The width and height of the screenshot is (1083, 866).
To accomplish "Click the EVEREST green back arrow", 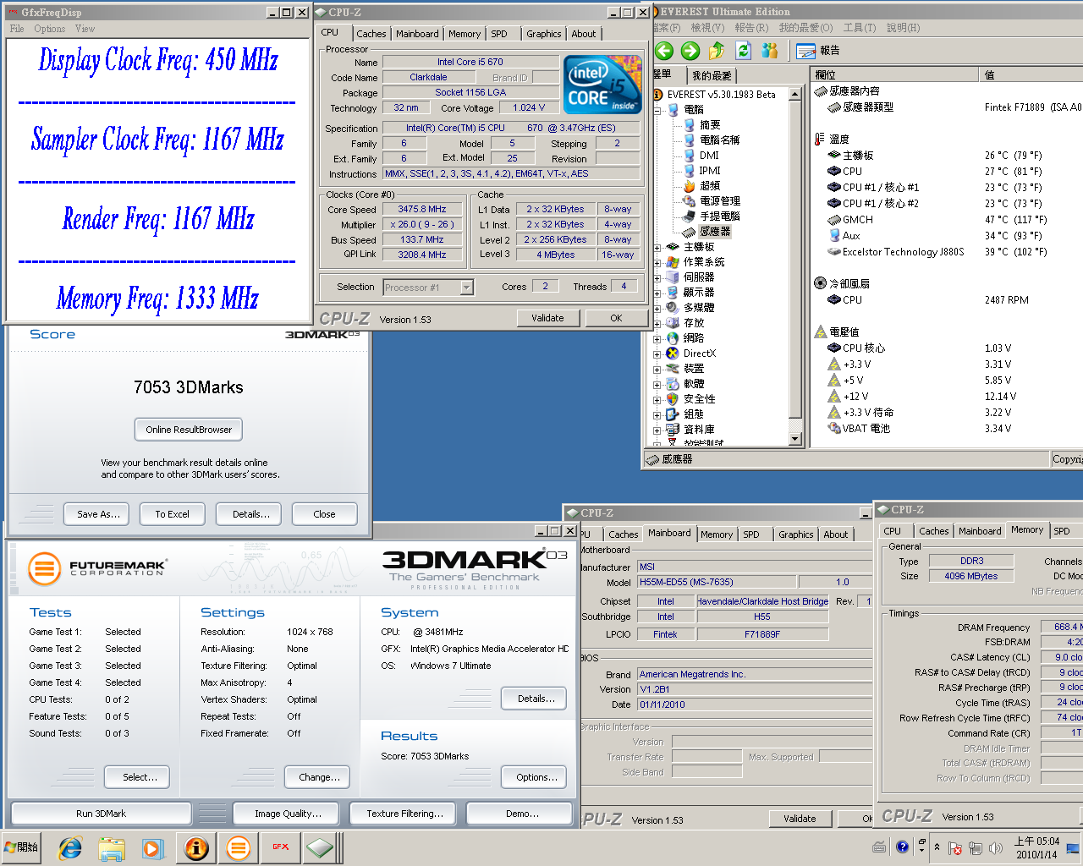I will coord(664,51).
